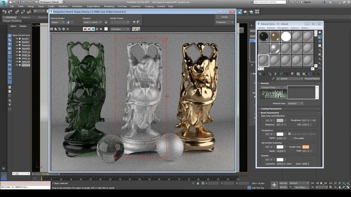
Task: Open Material Editor Utilities menu
Action: [x=304, y=28]
